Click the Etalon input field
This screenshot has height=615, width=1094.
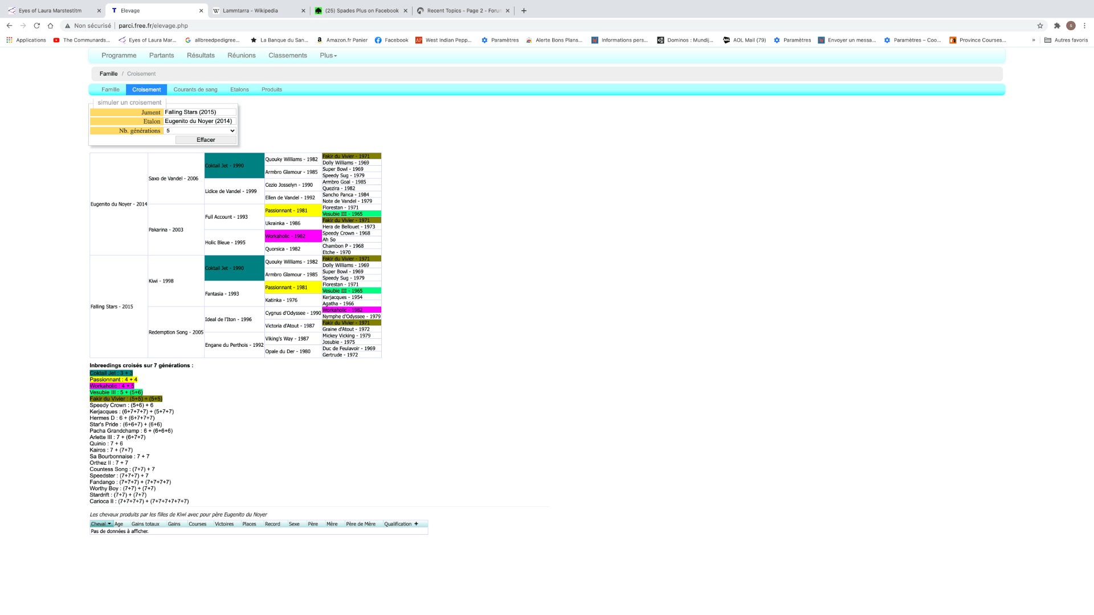(200, 121)
